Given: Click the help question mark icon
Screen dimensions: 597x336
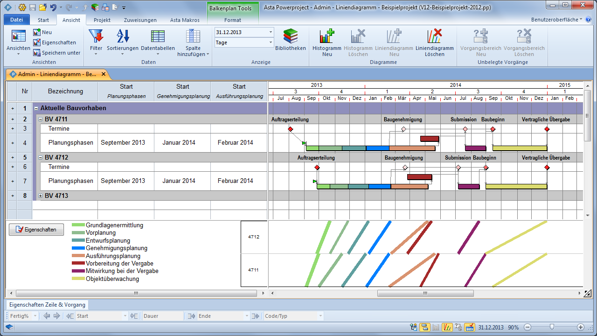Looking at the screenshot, I should coord(588,20).
